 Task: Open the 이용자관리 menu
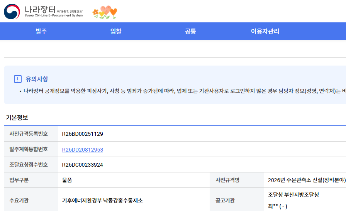point(265,31)
